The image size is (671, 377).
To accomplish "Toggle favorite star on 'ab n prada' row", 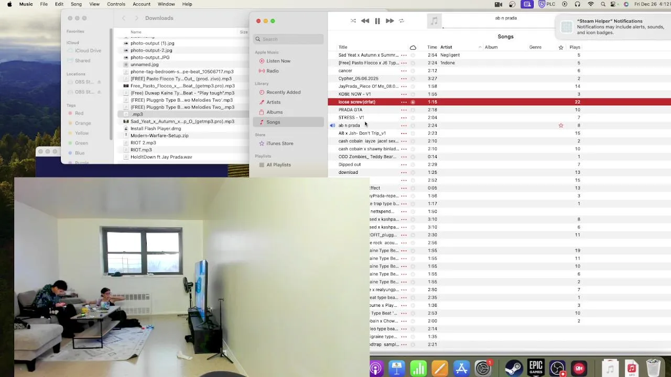I will click(561, 126).
